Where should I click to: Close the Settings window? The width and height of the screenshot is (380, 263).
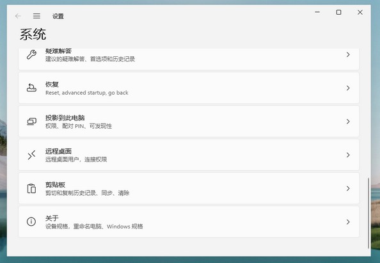pos(360,12)
